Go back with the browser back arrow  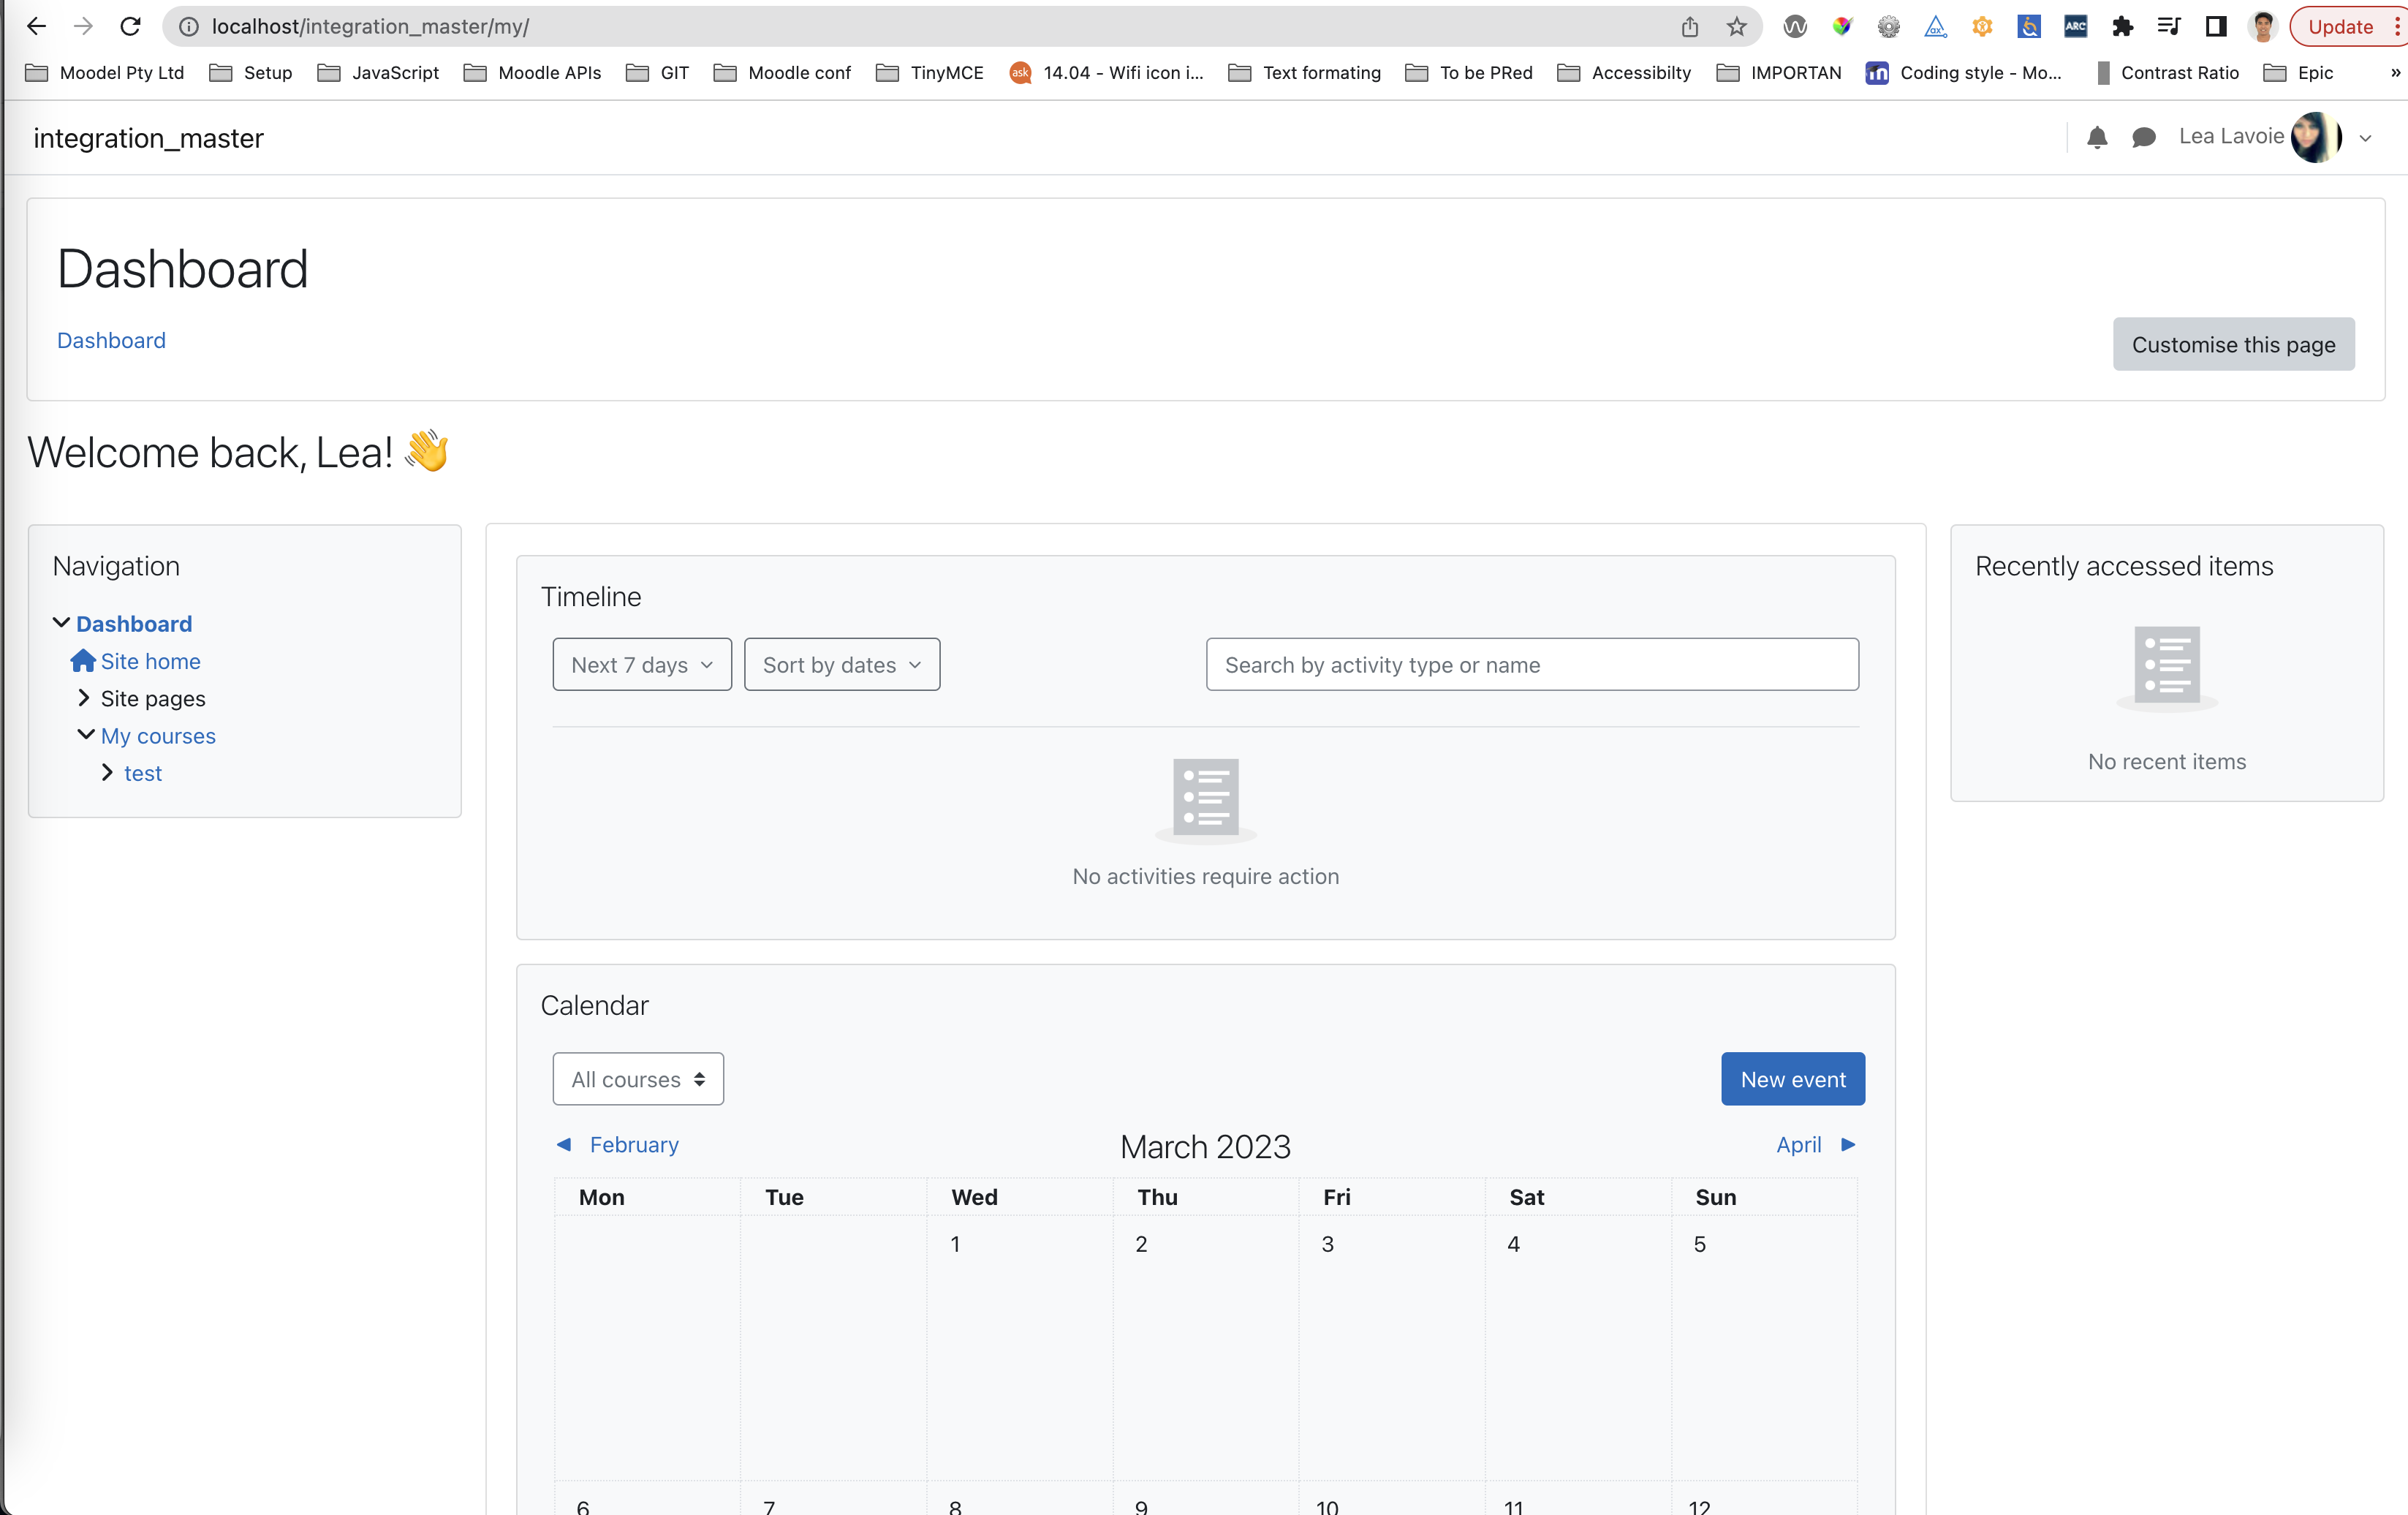point(37,26)
